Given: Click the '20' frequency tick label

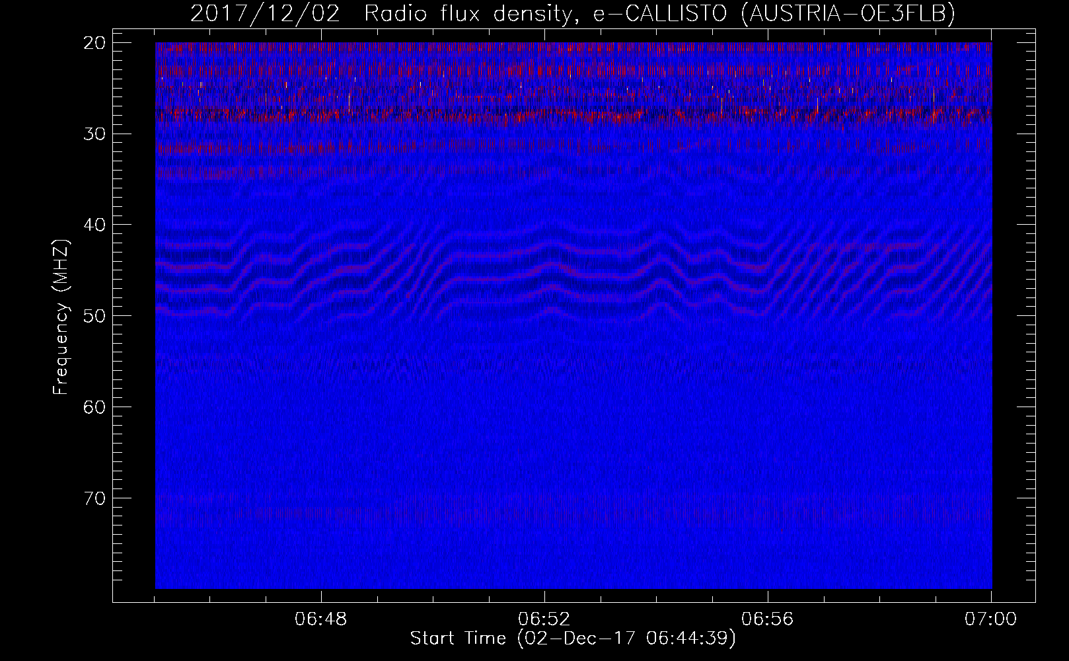Looking at the screenshot, I should pos(95,43).
